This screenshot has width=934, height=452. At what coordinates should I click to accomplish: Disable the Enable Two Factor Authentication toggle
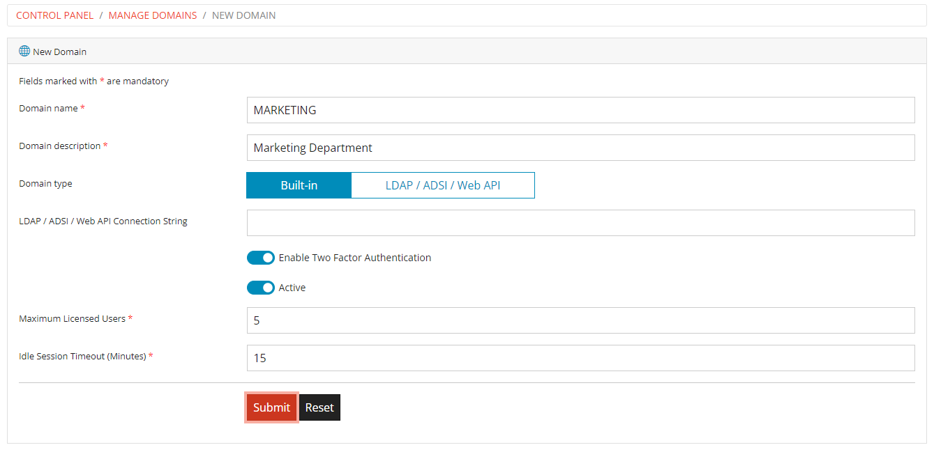click(260, 258)
